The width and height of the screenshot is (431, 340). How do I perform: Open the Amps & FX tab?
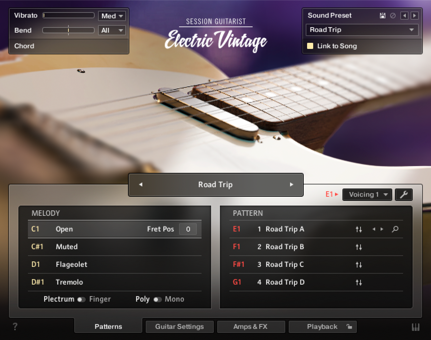(x=251, y=326)
